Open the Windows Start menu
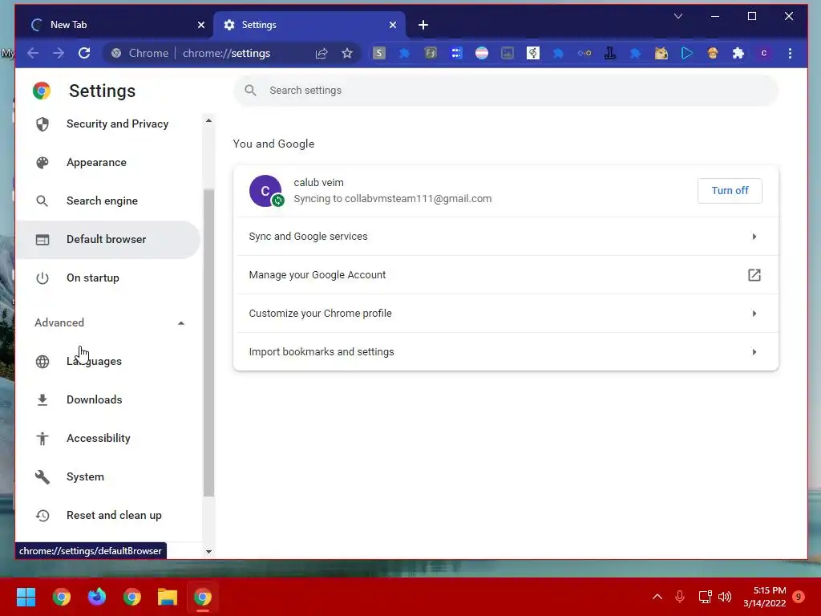The height and width of the screenshot is (616, 821). coord(26,597)
